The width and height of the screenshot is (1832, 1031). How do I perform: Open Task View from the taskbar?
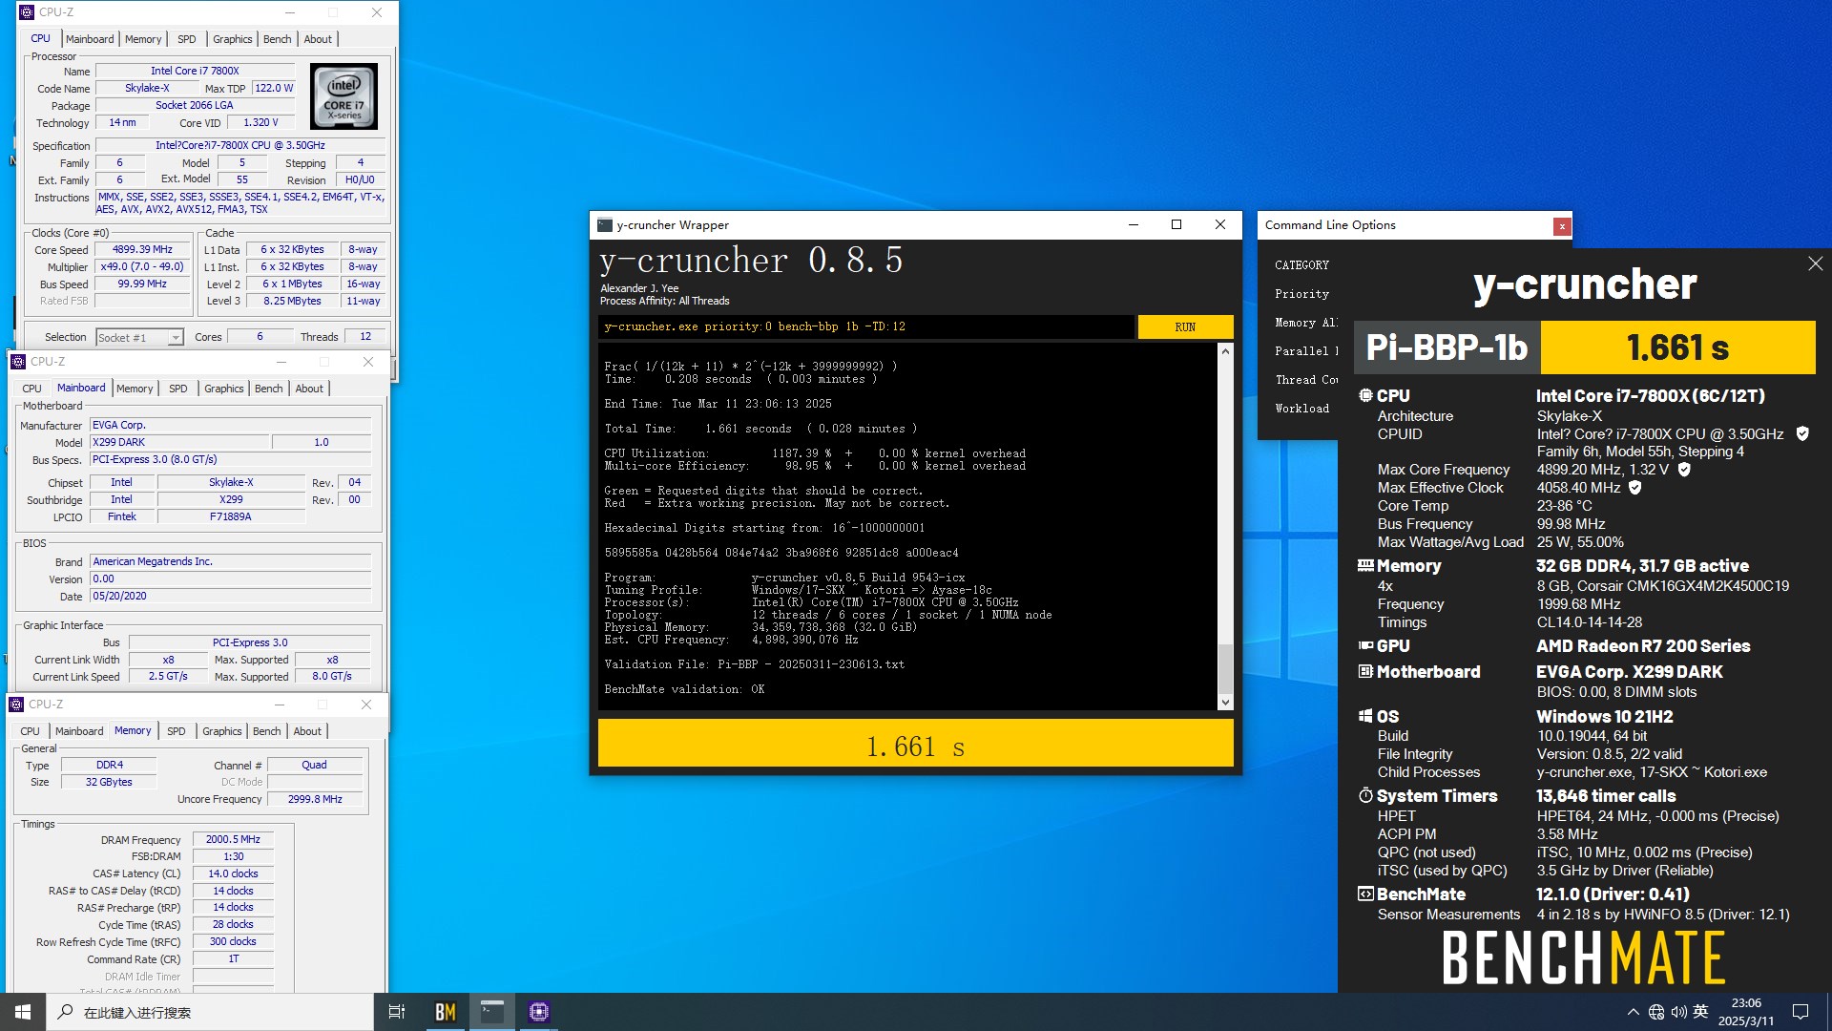click(397, 1012)
